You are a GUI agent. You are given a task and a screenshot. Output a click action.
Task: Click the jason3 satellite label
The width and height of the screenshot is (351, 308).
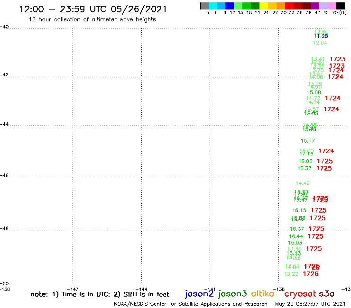click(x=232, y=294)
